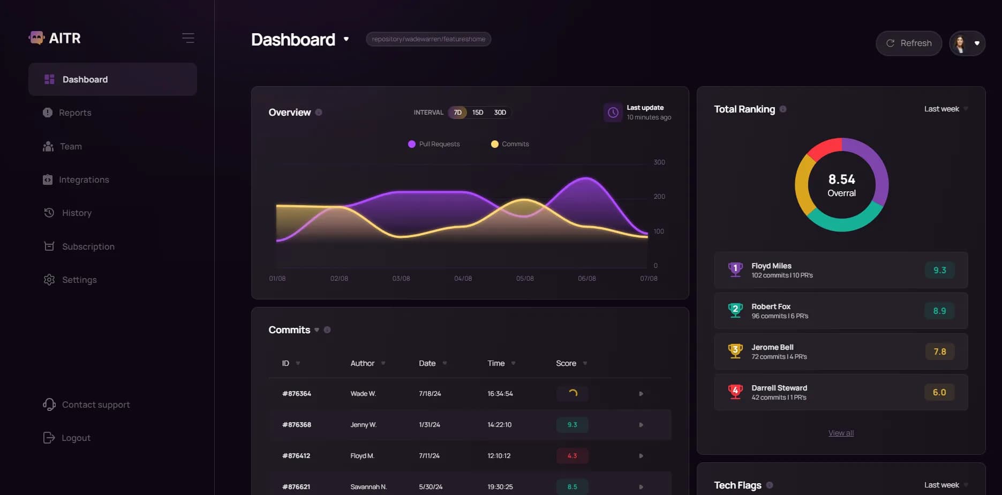This screenshot has height=495, width=1002.
Task: Open the View all ranking link
Action: point(840,432)
